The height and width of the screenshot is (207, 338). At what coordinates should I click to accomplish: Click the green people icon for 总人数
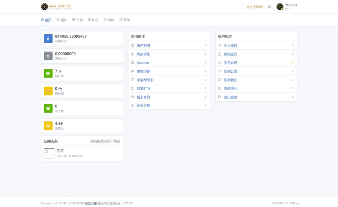click(48, 109)
